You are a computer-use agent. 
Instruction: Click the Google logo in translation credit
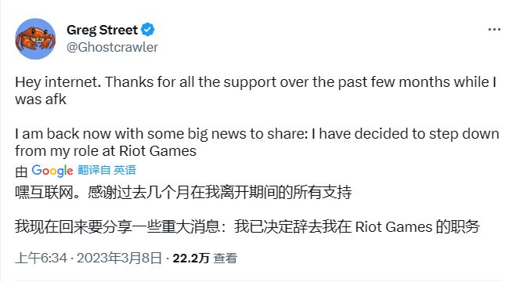52,171
